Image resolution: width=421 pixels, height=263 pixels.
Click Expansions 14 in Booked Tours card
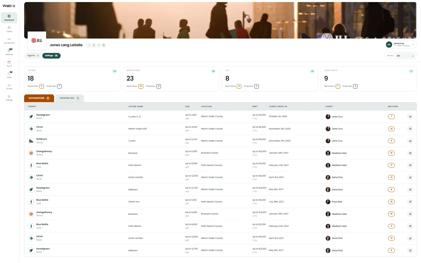tap(135, 86)
